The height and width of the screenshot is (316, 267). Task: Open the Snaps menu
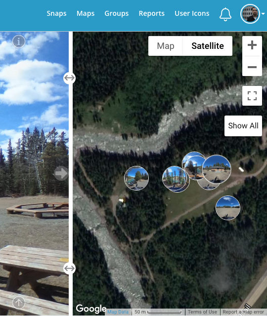pos(56,13)
